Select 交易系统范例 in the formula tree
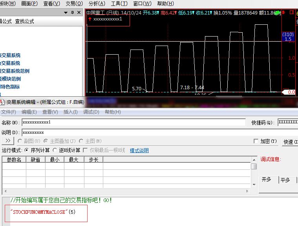The height and width of the screenshot is (226, 298). click(15, 71)
